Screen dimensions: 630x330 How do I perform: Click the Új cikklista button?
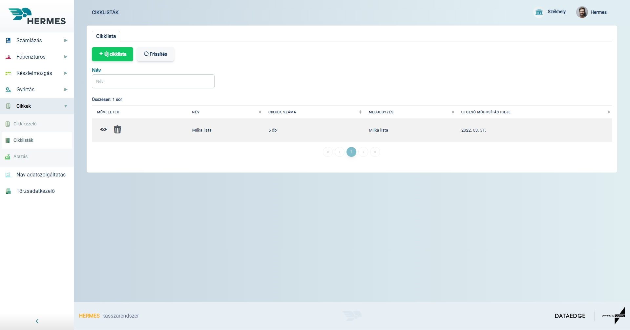113,54
